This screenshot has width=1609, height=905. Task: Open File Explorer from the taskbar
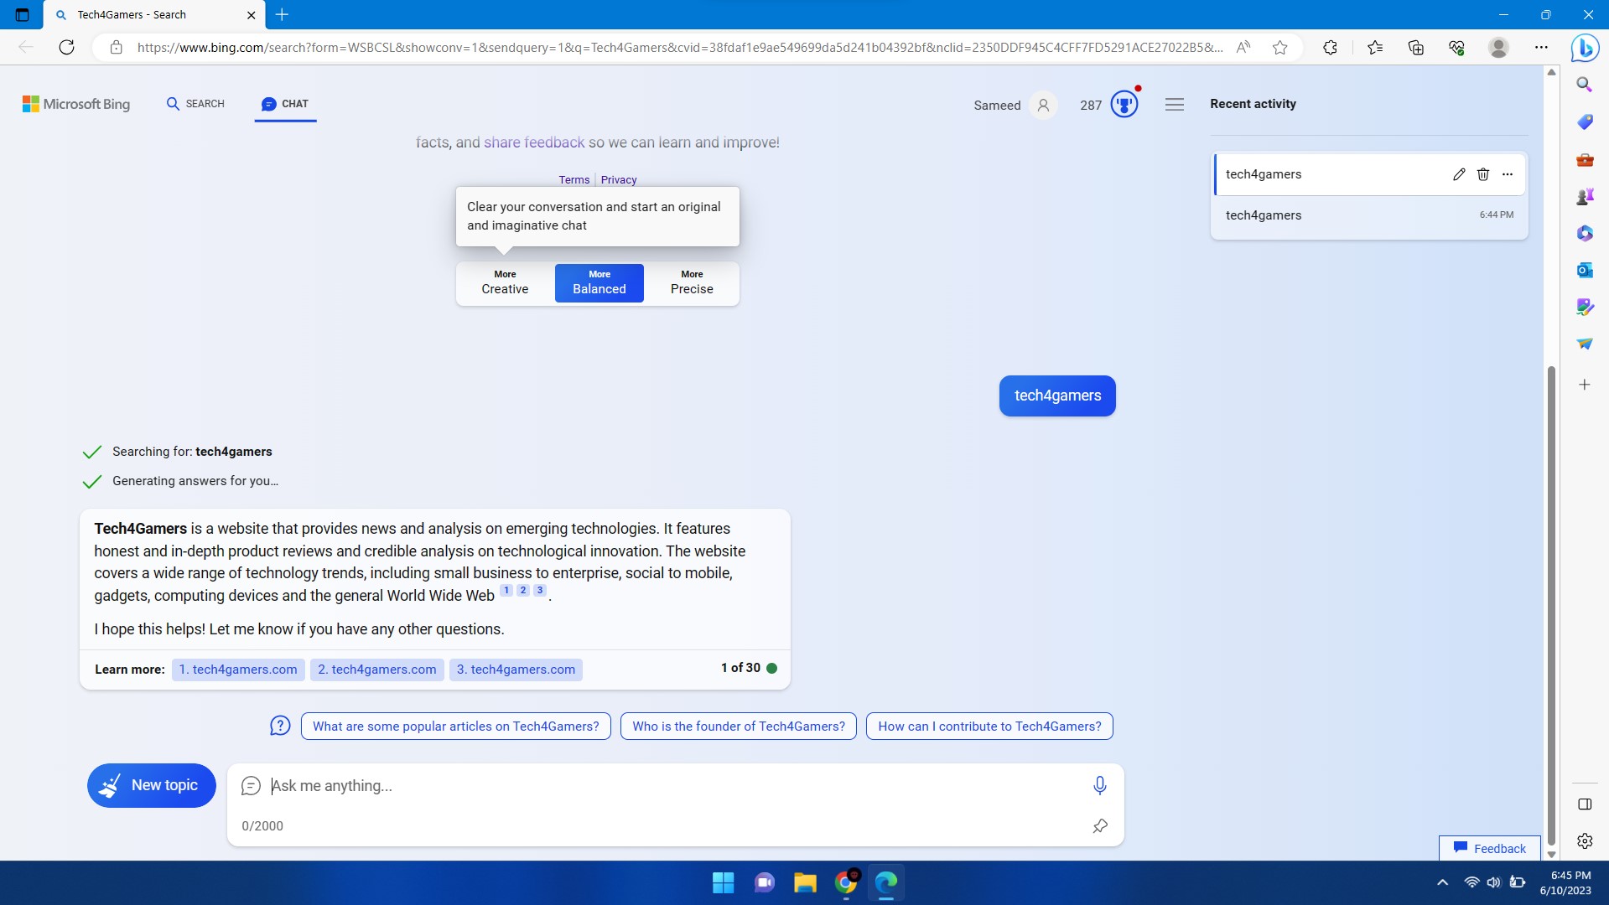pos(805,882)
